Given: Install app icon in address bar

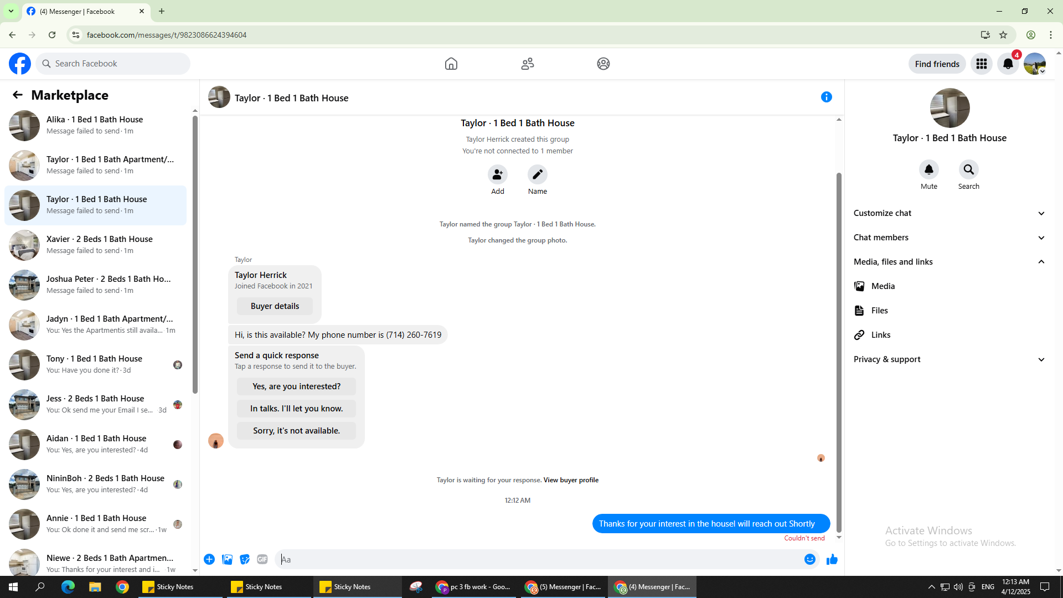Looking at the screenshot, I should pyautogui.click(x=985, y=35).
